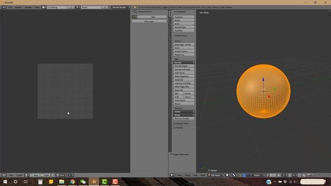Toggle the Grease Pencil panel checkbox

point(136,11)
